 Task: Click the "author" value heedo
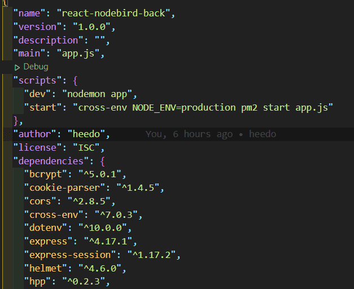click(86, 134)
